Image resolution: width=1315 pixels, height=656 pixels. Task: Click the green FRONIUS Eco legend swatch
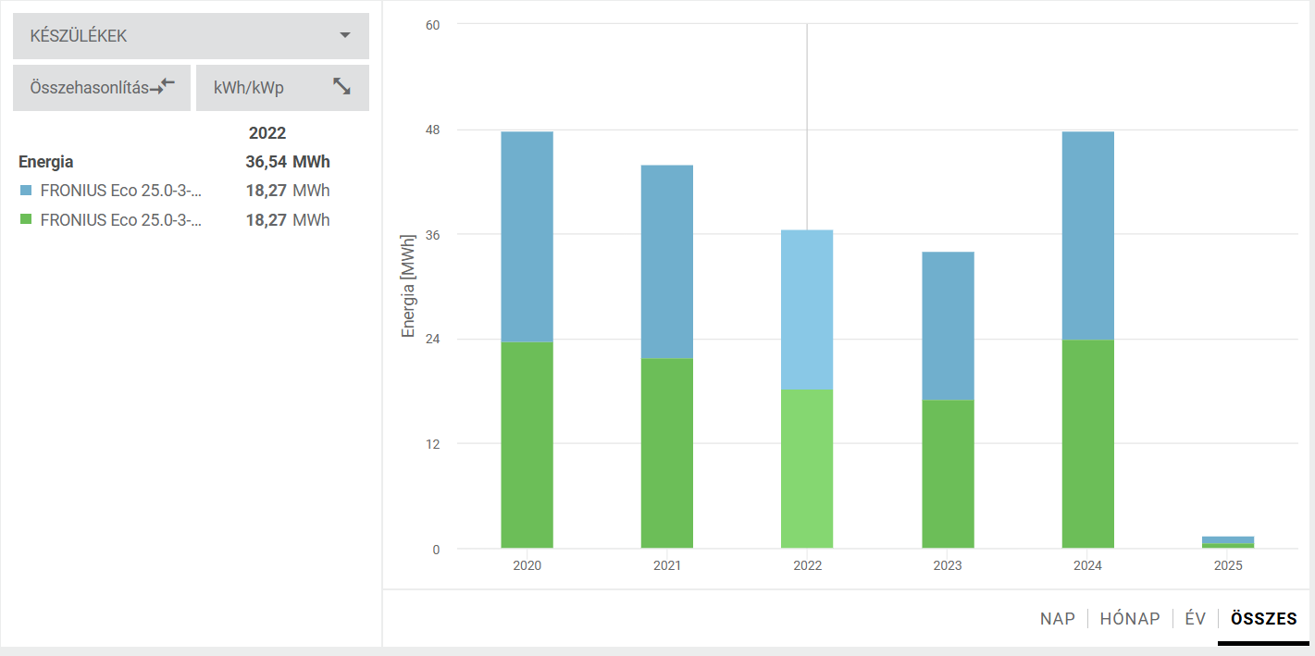(25, 221)
